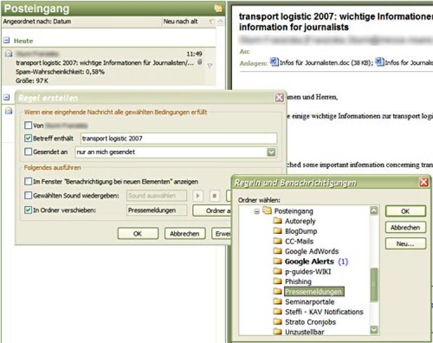Viewport: 433px width, 343px height.
Task: Select the Google Alerts folder
Action: pyautogui.click(x=309, y=262)
